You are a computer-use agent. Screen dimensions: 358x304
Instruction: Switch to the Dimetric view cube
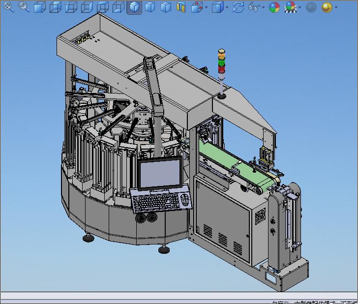[x=166, y=7]
